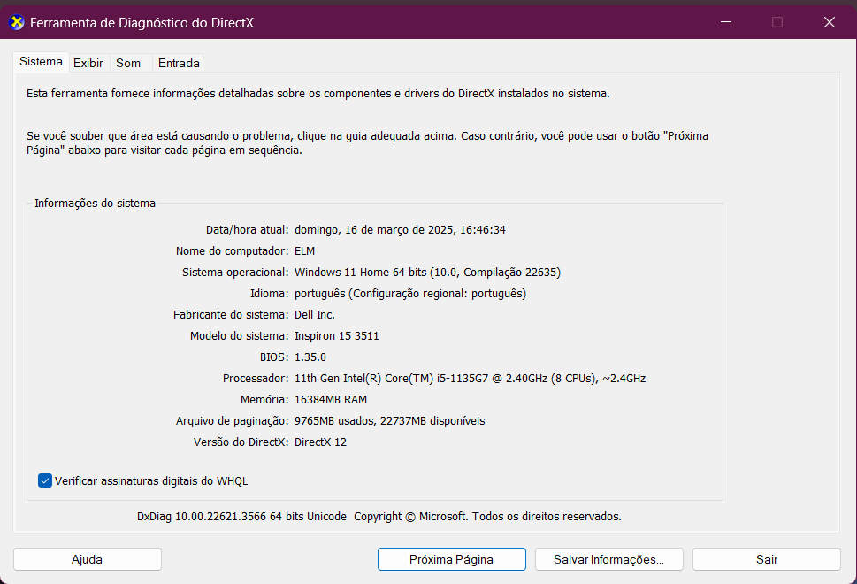Viewport: 857px width, 584px height.
Task: Click the 'DxDiag 10.00.22621.3566' version text
Action: pyautogui.click(x=202, y=517)
